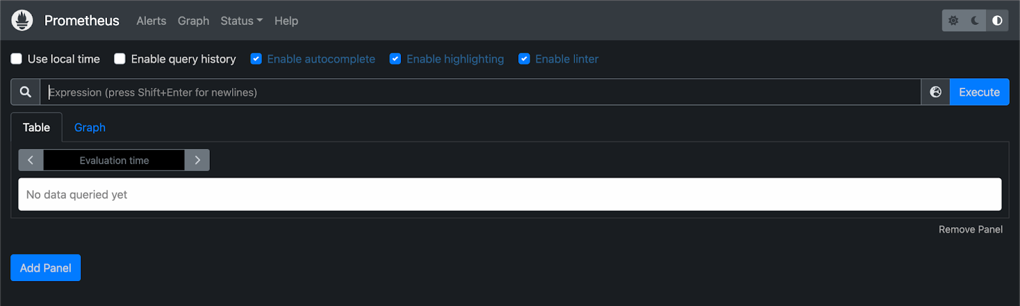Viewport: 1020px width, 306px height.
Task: Step evaluation time forward
Action: 198,160
